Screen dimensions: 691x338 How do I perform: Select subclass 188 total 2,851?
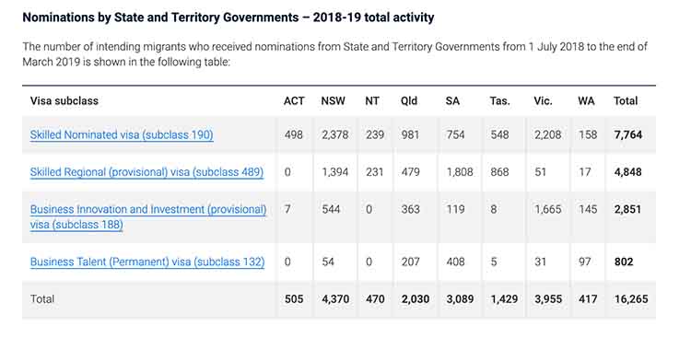click(x=628, y=209)
